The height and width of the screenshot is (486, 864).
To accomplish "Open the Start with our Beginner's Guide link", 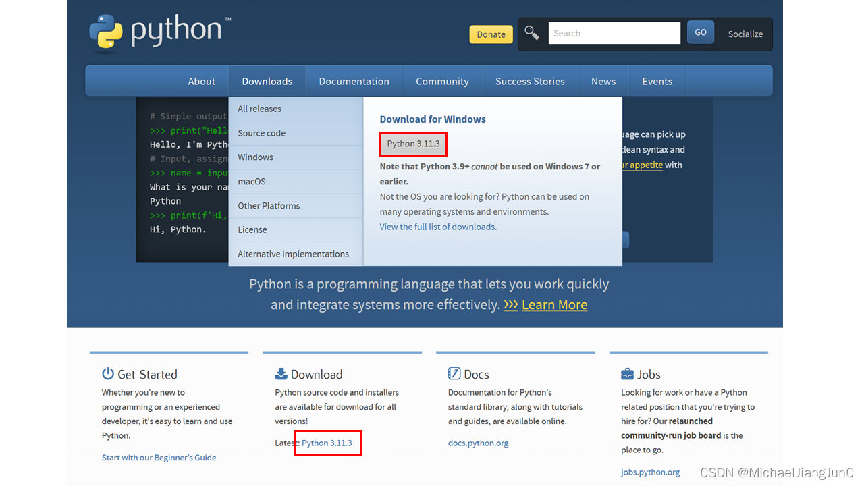I will point(159,458).
